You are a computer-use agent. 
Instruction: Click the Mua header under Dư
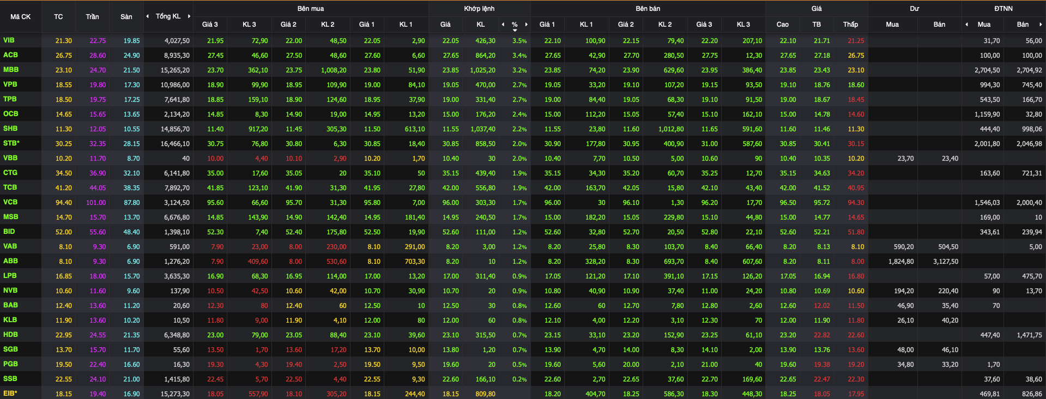(892, 25)
